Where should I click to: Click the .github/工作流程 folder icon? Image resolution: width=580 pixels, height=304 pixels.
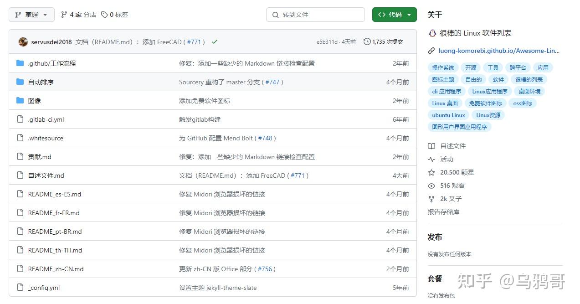click(21, 63)
